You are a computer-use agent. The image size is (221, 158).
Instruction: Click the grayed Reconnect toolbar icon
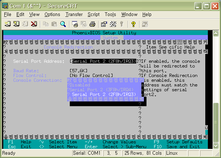[x=25, y=24]
